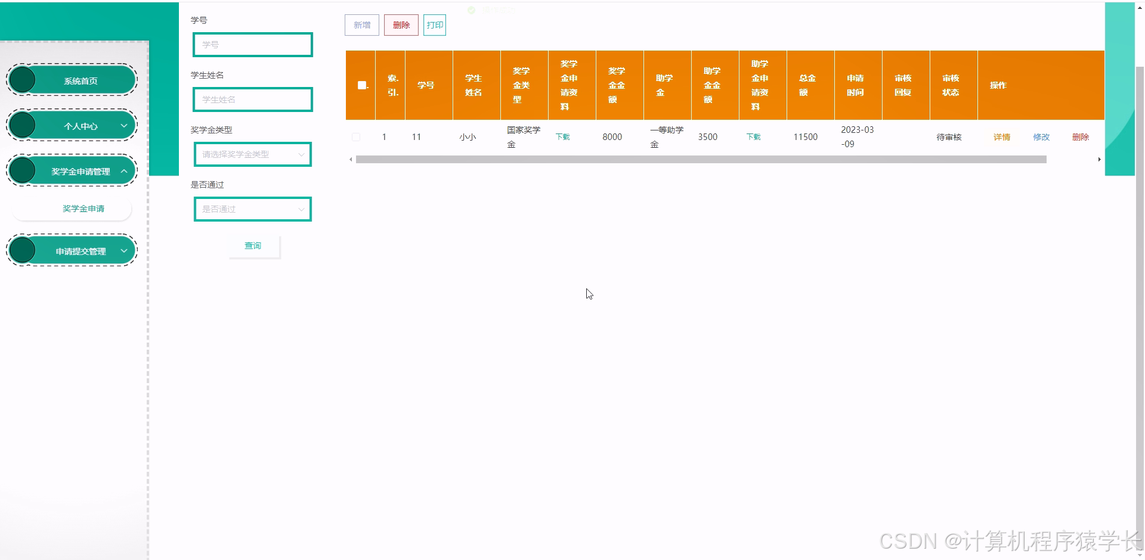Expand the 申请提交管理 menu chevron
This screenshot has width=1145, height=560.
(x=124, y=251)
